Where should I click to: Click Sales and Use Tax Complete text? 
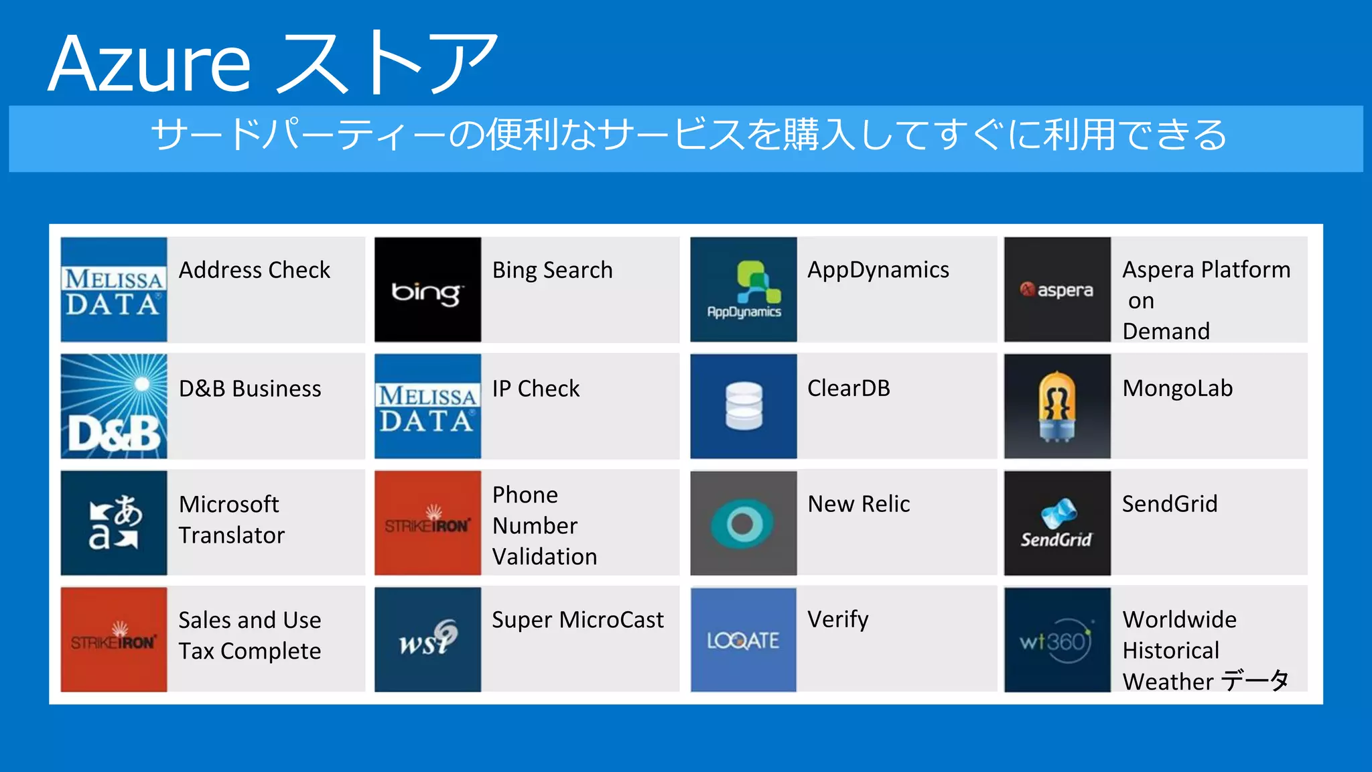click(x=250, y=635)
